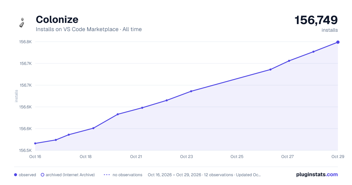Open the pluginstats.com link
This screenshot has width=352, height=185.
point(317,174)
